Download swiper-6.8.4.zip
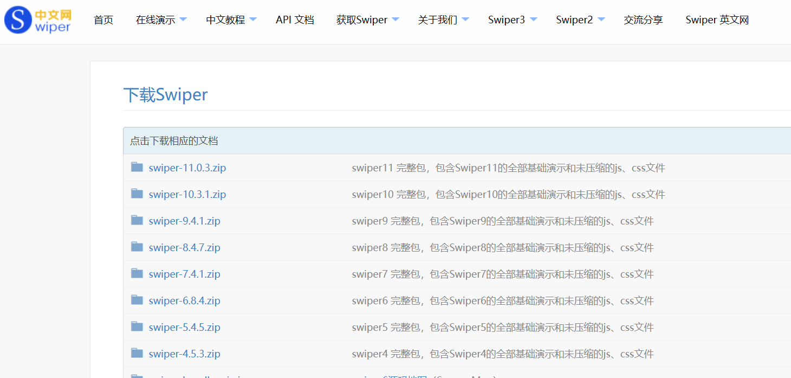Screen dimensions: 791x378 [184, 300]
